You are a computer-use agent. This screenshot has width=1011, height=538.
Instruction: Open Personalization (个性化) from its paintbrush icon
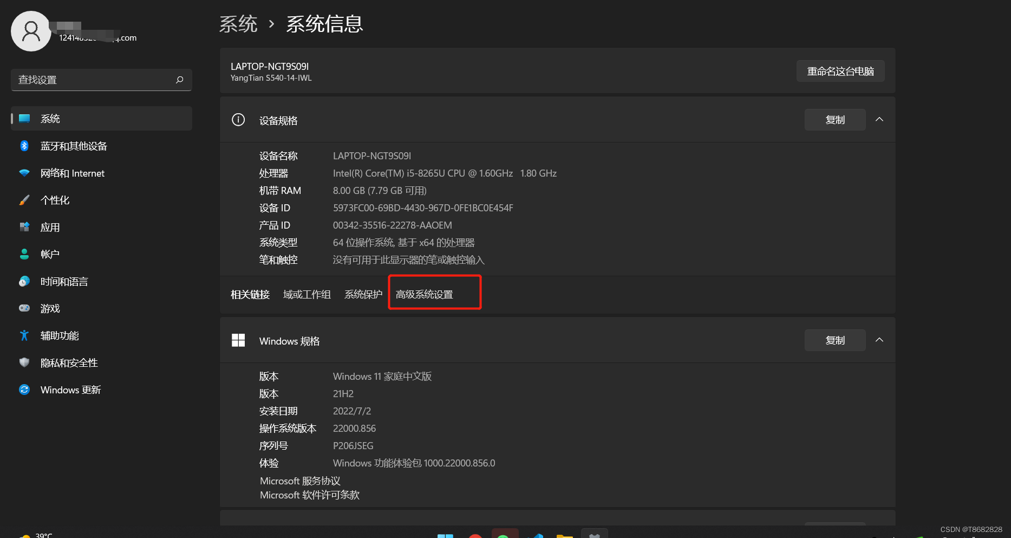click(x=24, y=200)
